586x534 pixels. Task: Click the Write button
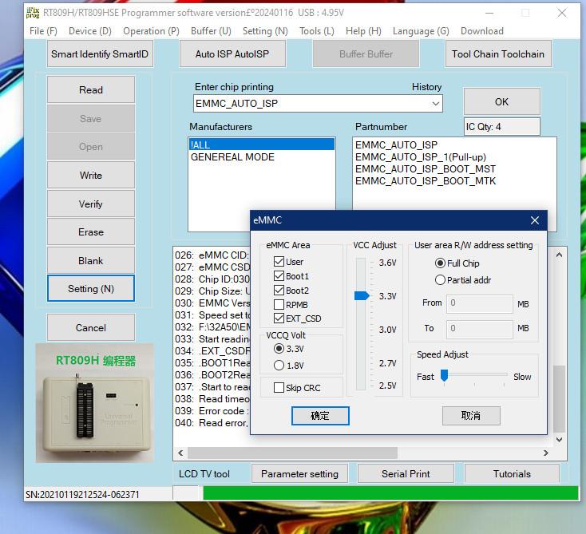click(x=91, y=175)
